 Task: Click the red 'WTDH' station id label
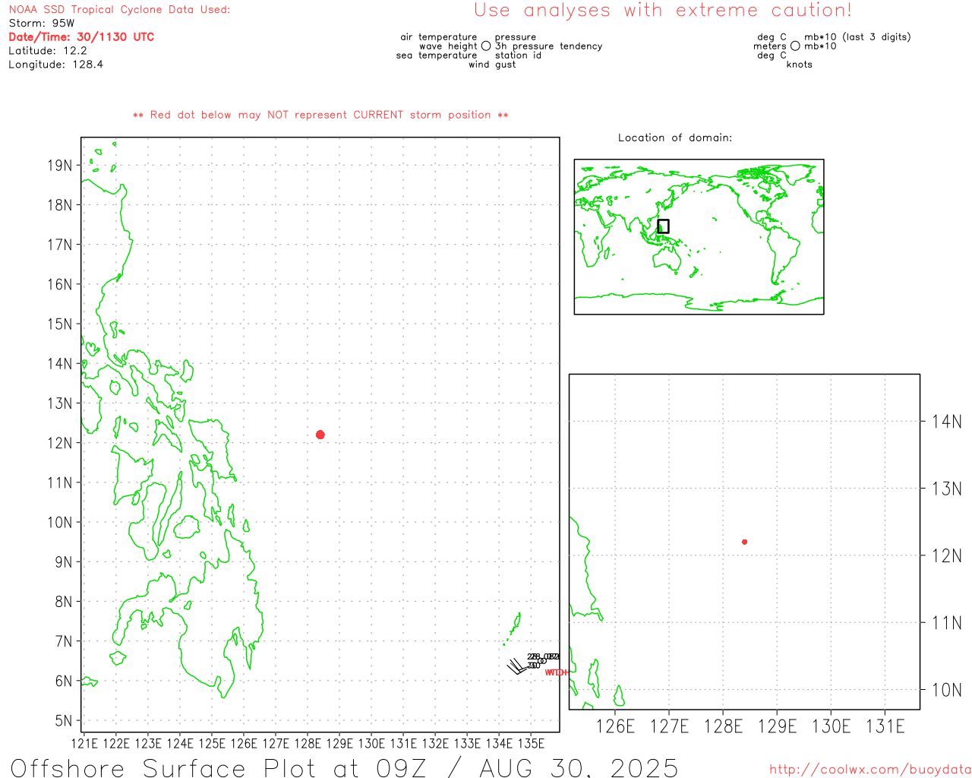557,672
